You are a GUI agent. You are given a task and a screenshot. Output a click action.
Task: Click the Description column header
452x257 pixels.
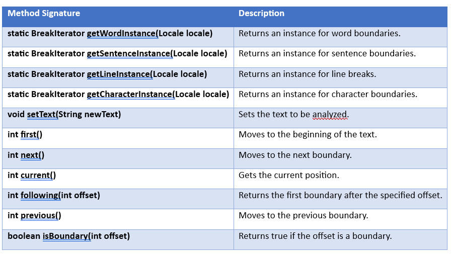(x=261, y=14)
